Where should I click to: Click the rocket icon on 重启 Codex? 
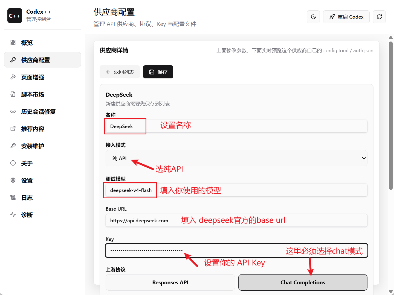332,17
